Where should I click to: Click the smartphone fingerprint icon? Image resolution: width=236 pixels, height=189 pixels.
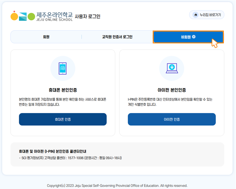pyautogui.click(x=63, y=68)
